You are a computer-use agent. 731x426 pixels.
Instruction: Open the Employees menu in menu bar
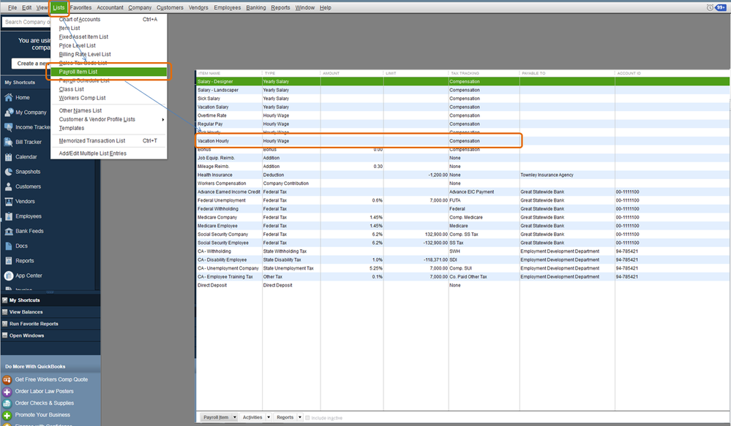pyautogui.click(x=228, y=7)
